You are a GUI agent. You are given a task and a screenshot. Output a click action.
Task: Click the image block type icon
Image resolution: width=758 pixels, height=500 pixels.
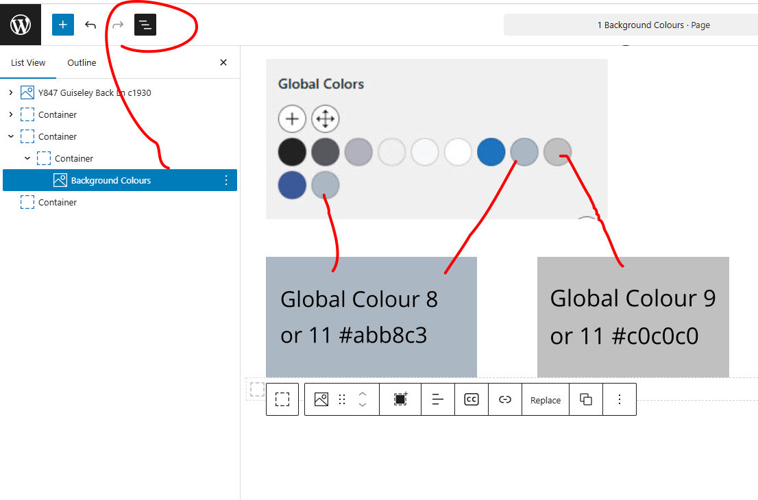[321, 400]
